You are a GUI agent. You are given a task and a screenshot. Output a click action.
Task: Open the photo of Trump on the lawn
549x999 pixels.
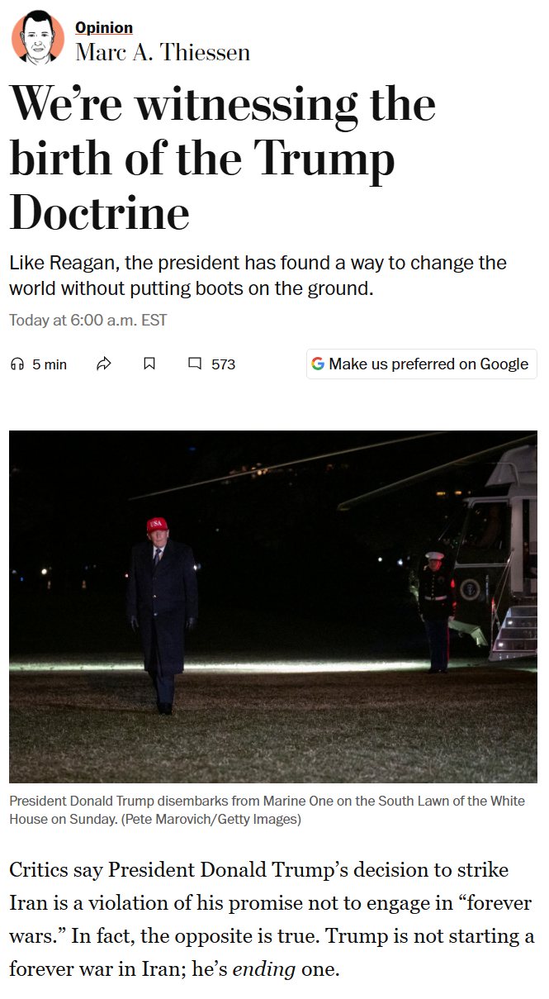tap(273, 607)
